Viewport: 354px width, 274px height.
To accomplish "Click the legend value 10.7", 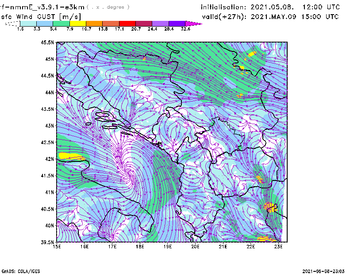I will pos(86,29).
